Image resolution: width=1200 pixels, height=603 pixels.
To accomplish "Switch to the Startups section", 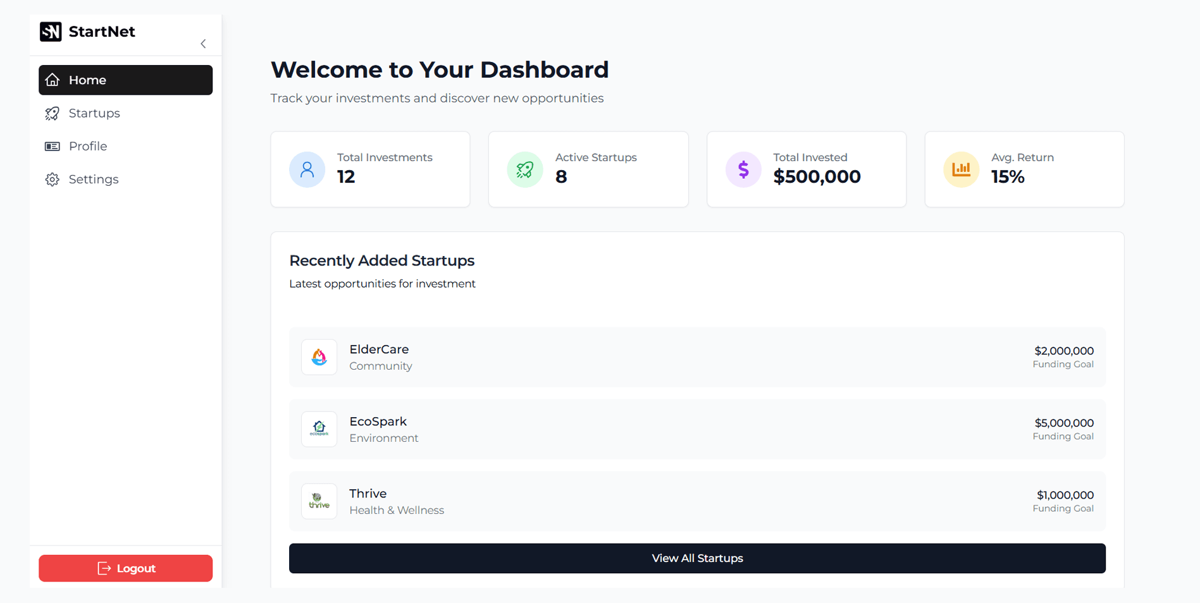I will coord(94,113).
